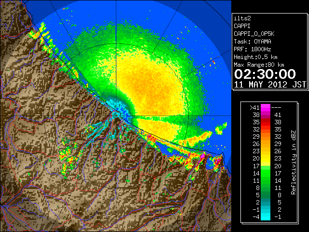Pick the magenta swatch atop the legend

coord(266,108)
